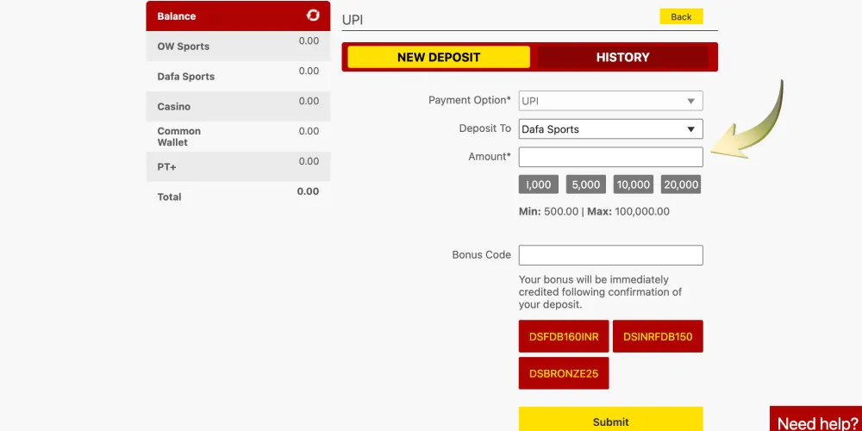The height and width of the screenshot is (431, 862).
Task: Select the OW Sports balance row
Action: (238, 47)
